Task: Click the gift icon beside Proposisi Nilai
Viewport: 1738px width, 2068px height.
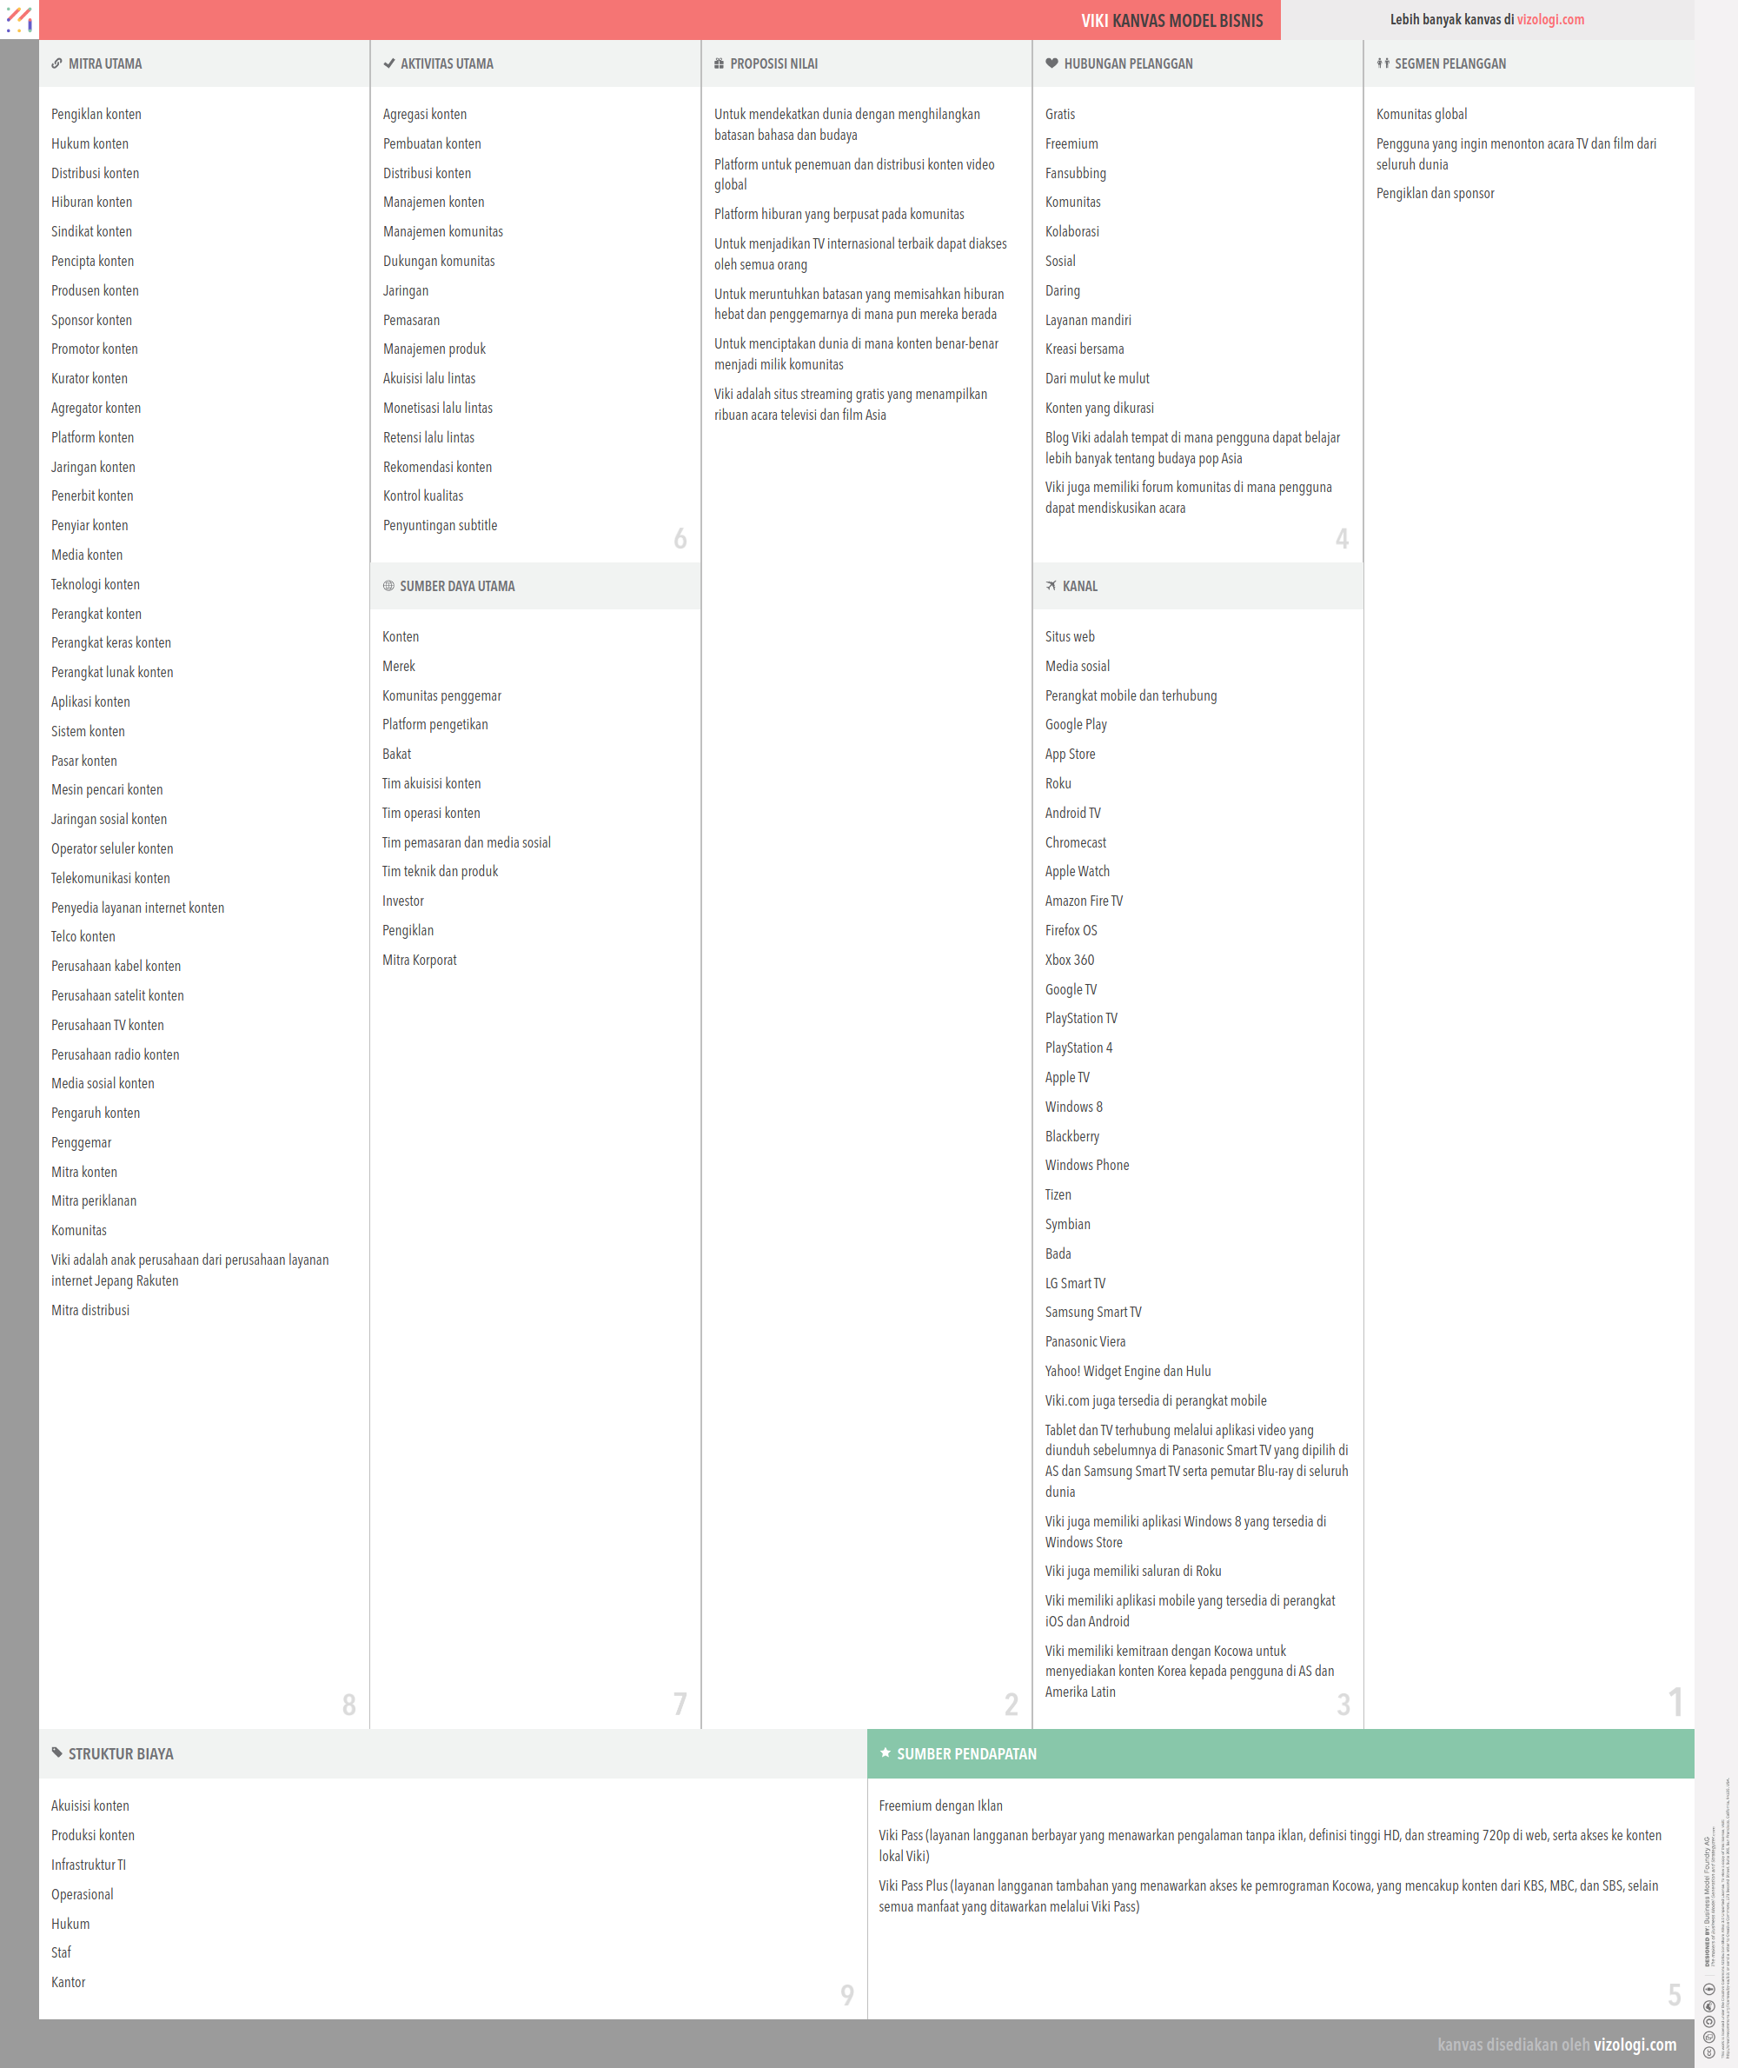Action: point(720,63)
